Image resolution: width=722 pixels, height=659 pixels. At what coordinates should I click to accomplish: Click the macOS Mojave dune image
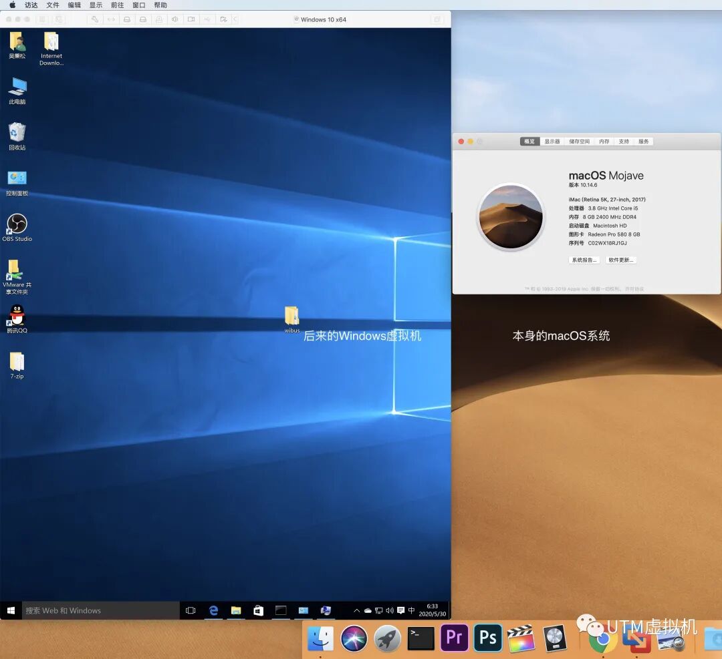click(x=511, y=216)
